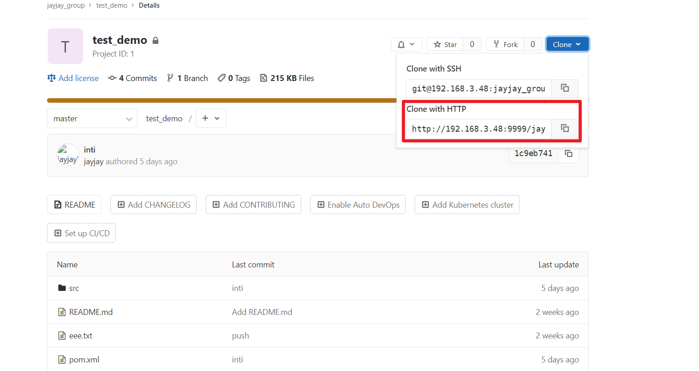Copy the HTTP clone URL

565,128
